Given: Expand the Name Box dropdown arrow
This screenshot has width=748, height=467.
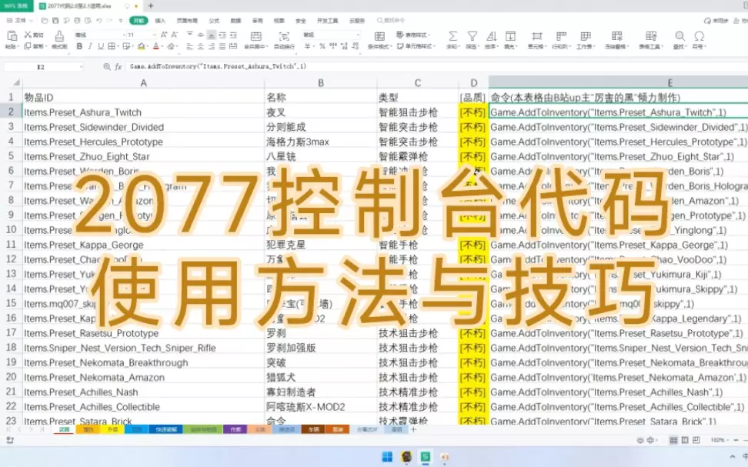Looking at the screenshot, I should [81, 67].
